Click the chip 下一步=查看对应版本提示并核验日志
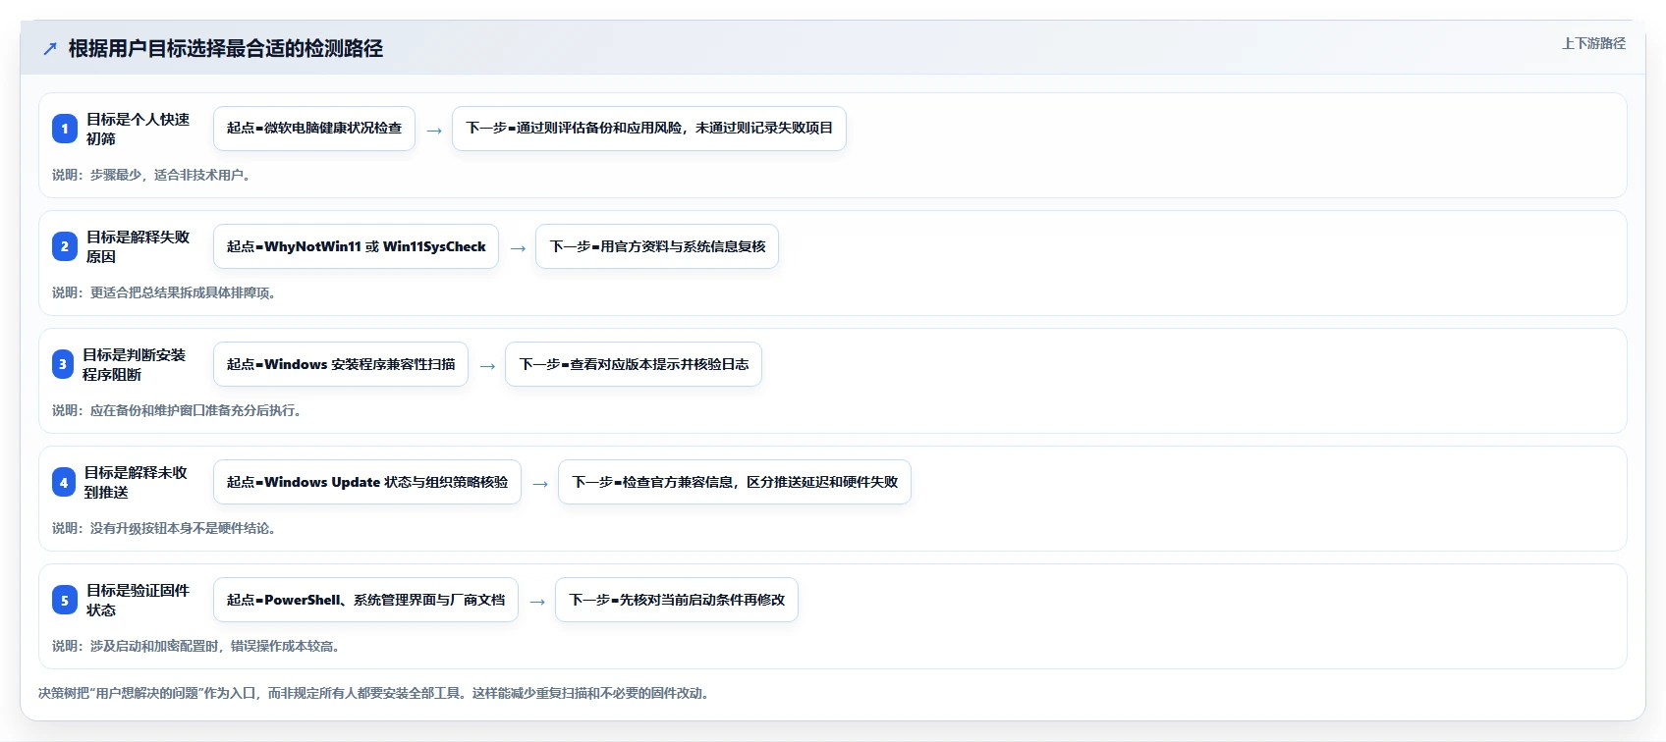The width and height of the screenshot is (1666, 742). click(634, 364)
